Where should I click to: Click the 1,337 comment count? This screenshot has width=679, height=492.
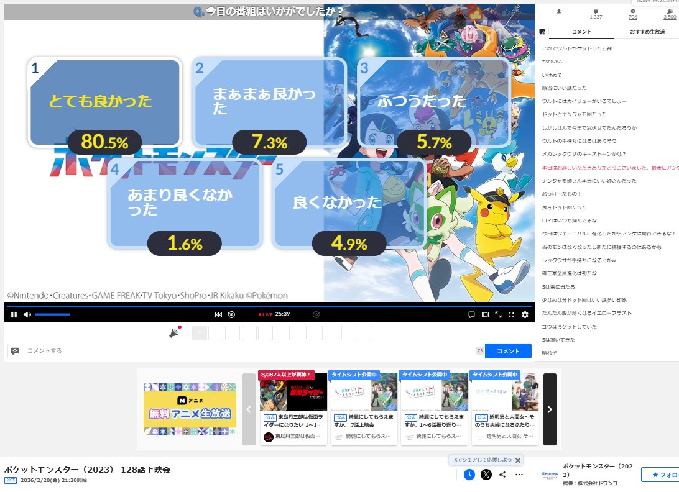[596, 14]
